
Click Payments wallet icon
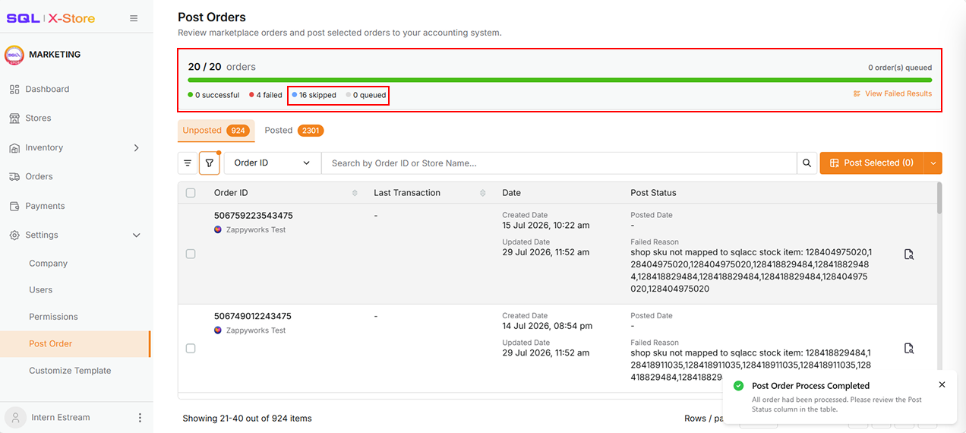(x=14, y=206)
